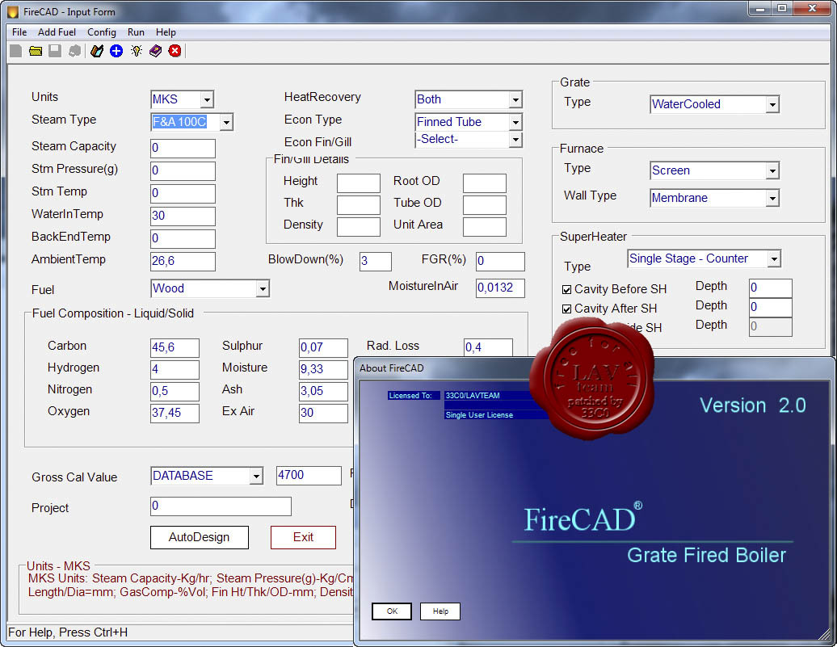The width and height of the screenshot is (837, 647).
Task: Open the Wall Type dropdown showing Membrane
Action: [772, 198]
